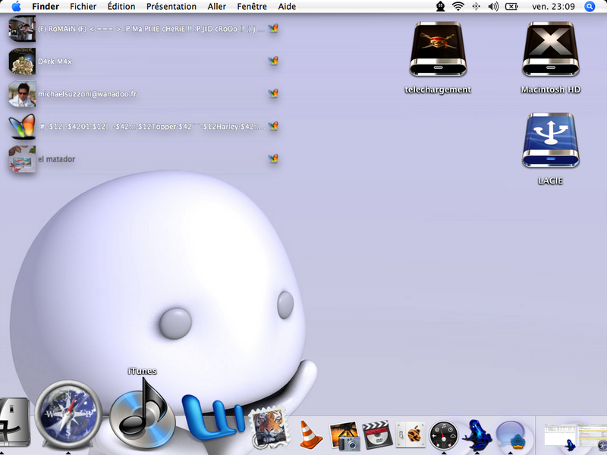Open the Wi-Fi status menu
Screen dimensions: 607x455
458,6
